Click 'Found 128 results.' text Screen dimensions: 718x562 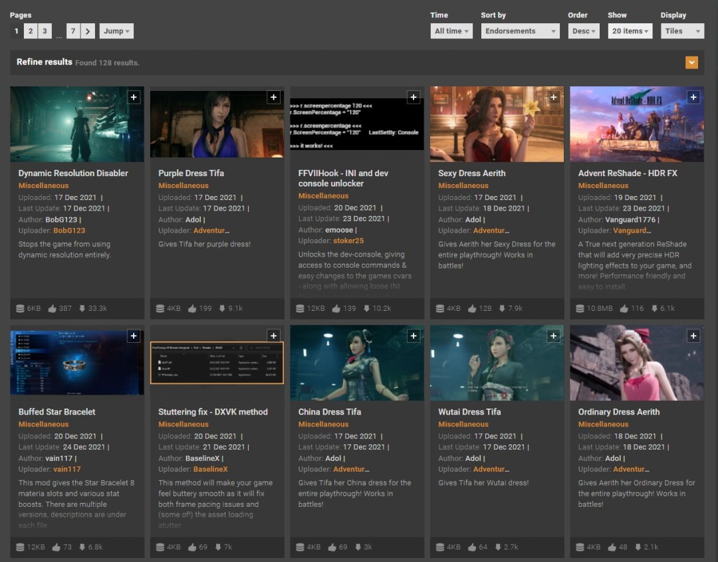[107, 62]
